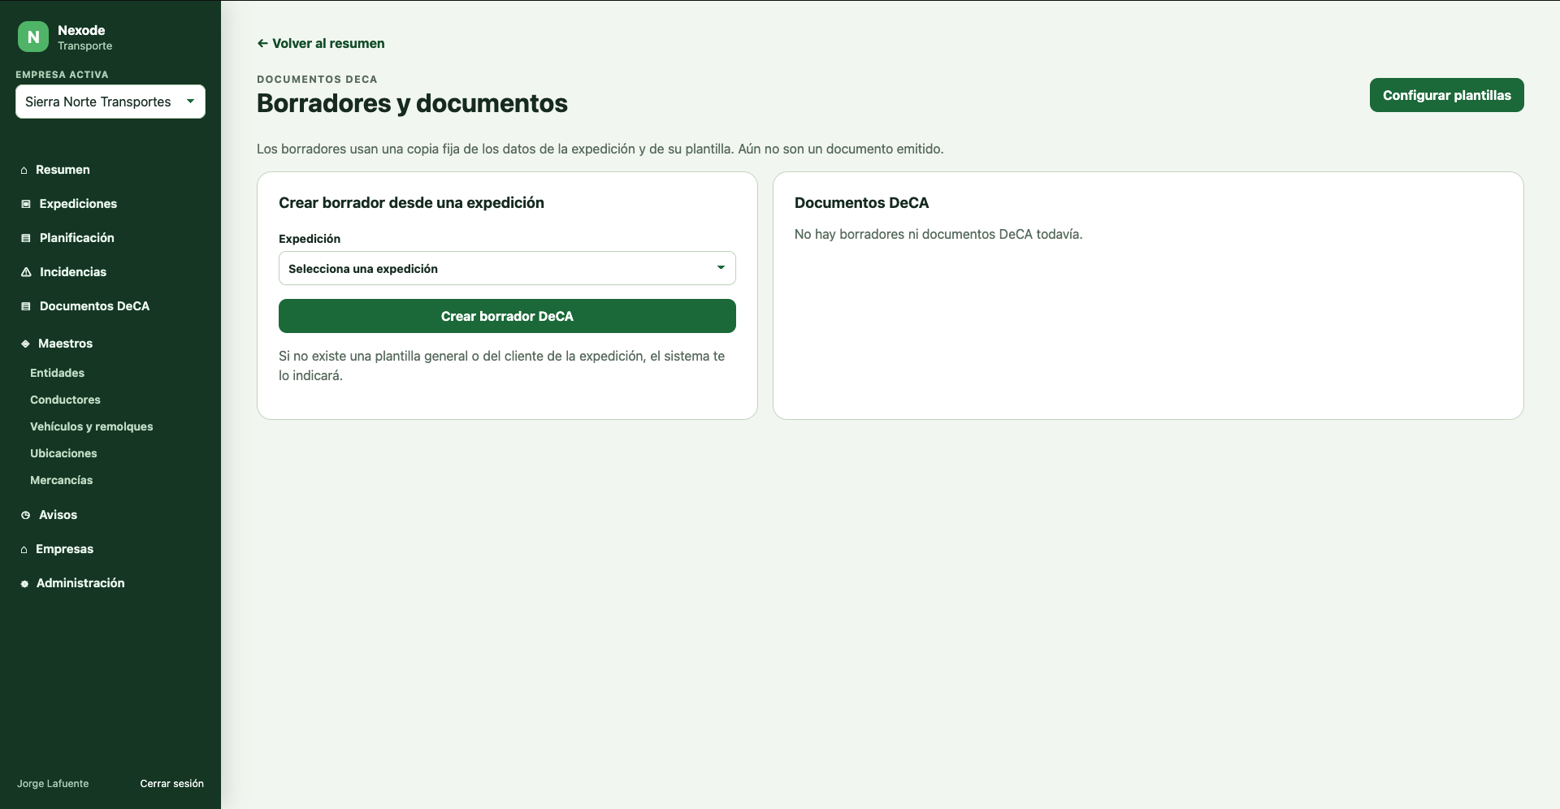Go to Conductores in the sidebar

click(x=65, y=400)
